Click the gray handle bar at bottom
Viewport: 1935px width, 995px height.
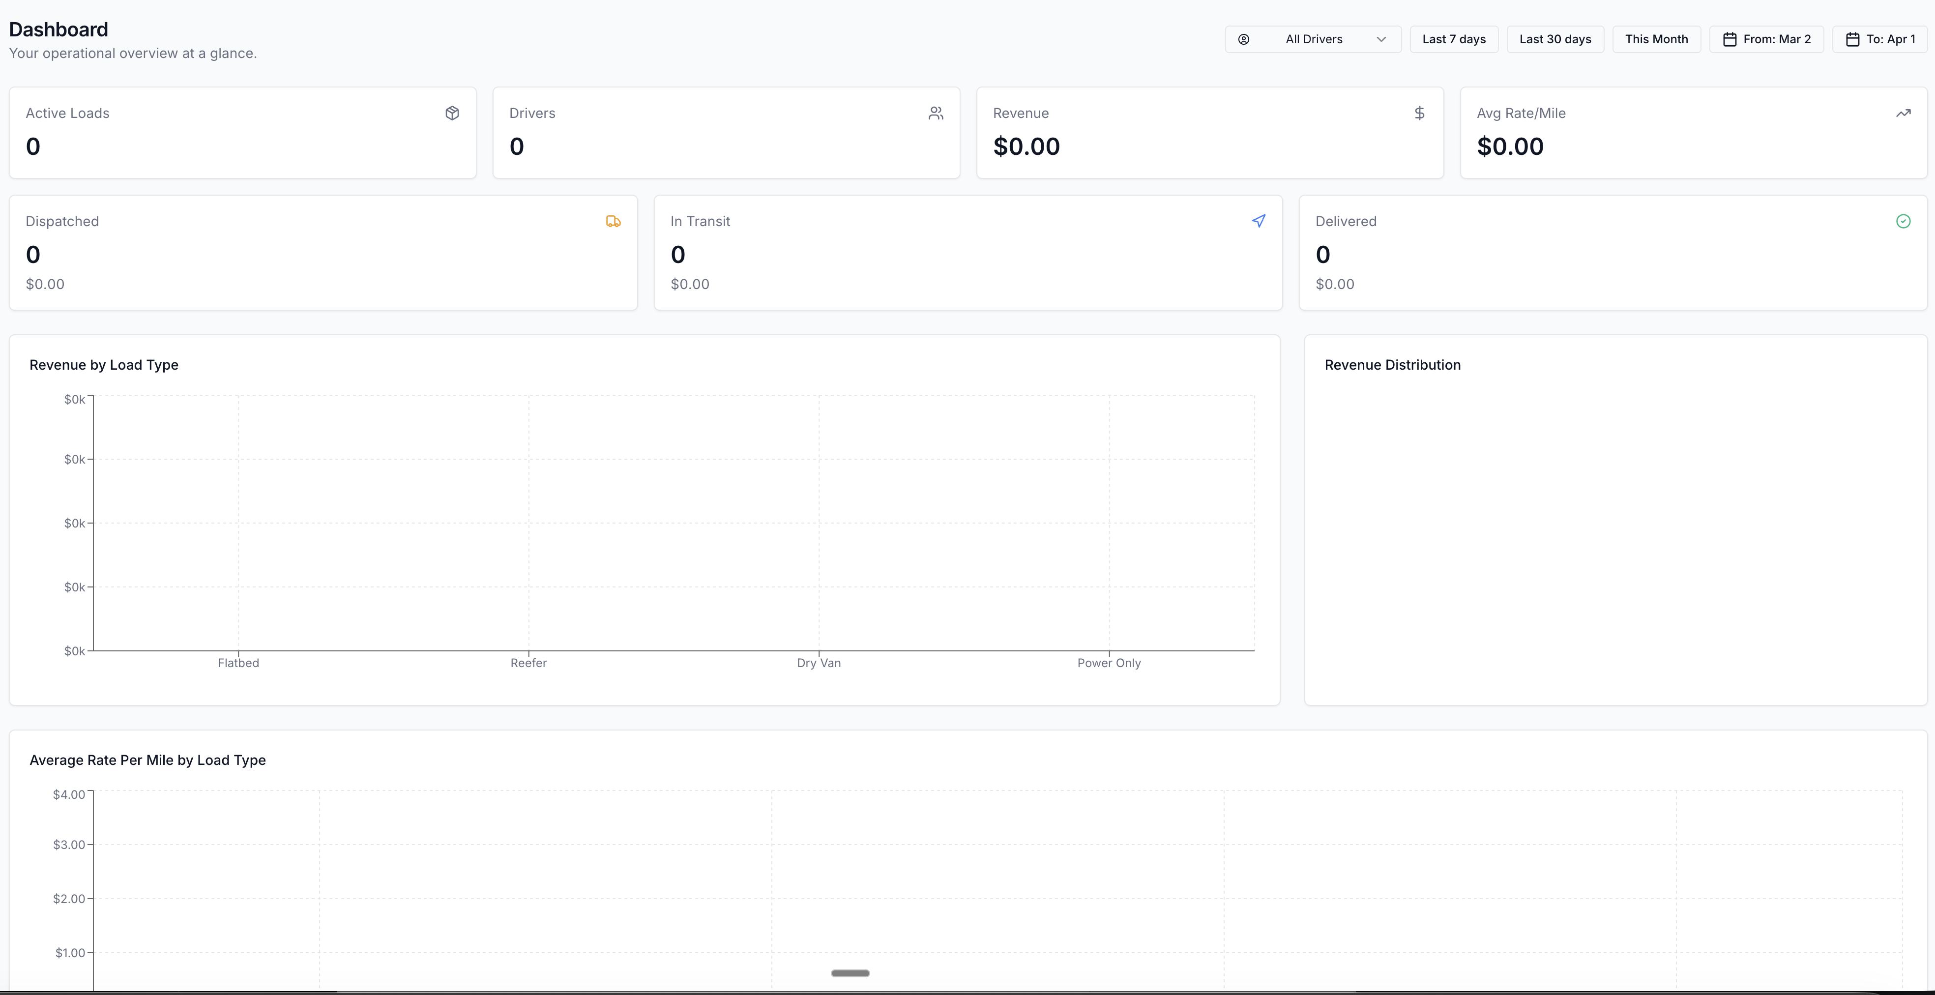tap(850, 972)
